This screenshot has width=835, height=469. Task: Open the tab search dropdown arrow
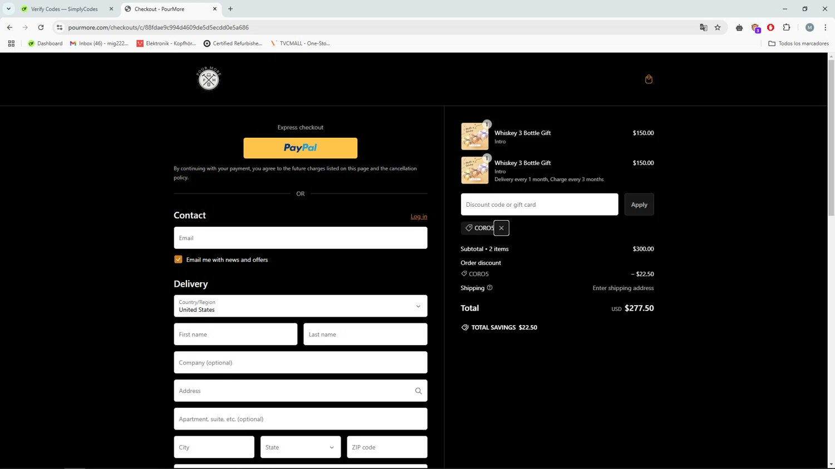tap(8, 9)
